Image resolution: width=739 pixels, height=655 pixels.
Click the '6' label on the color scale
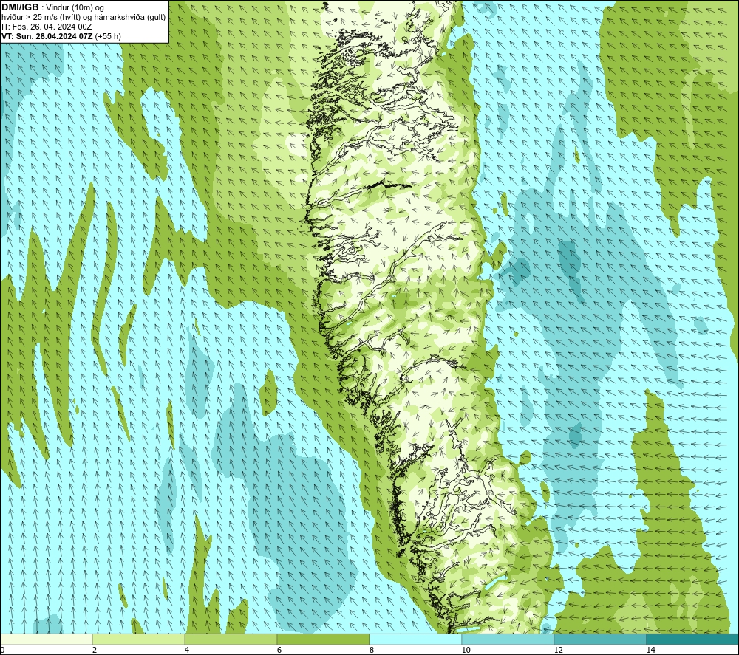pyautogui.click(x=279, y=651)
